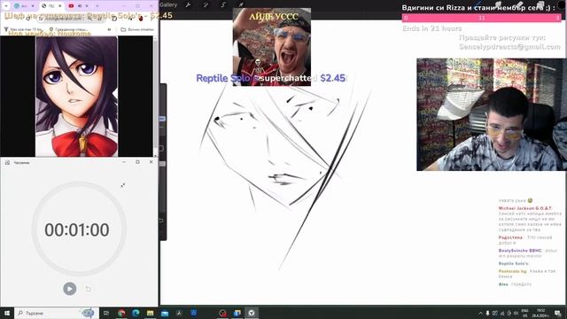The image size is (567, 319).
Task: Open the Mail app from the taskbar
Action: point(165,313)
